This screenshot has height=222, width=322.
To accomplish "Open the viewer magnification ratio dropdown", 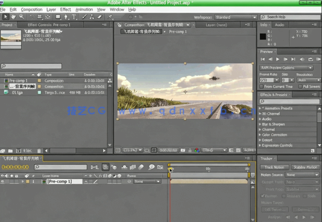I will [132, 150].
